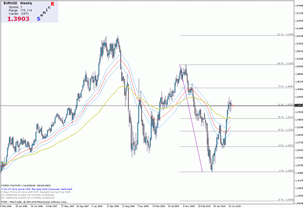
Task: Click the (3) Additional events not scheduled line
Action: [28, 195]
